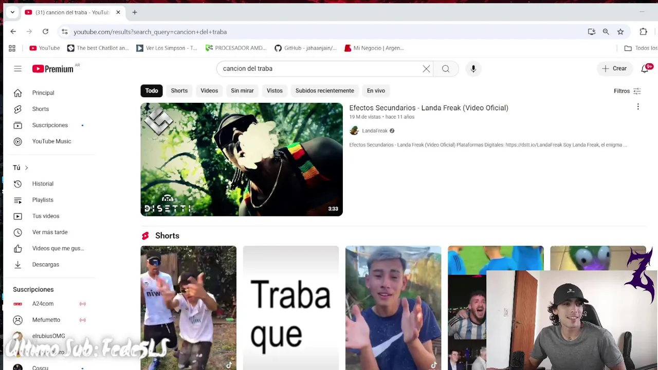Open the YouTube bookmark
This screenshot has height=370, width=658.
coord(44,48)
